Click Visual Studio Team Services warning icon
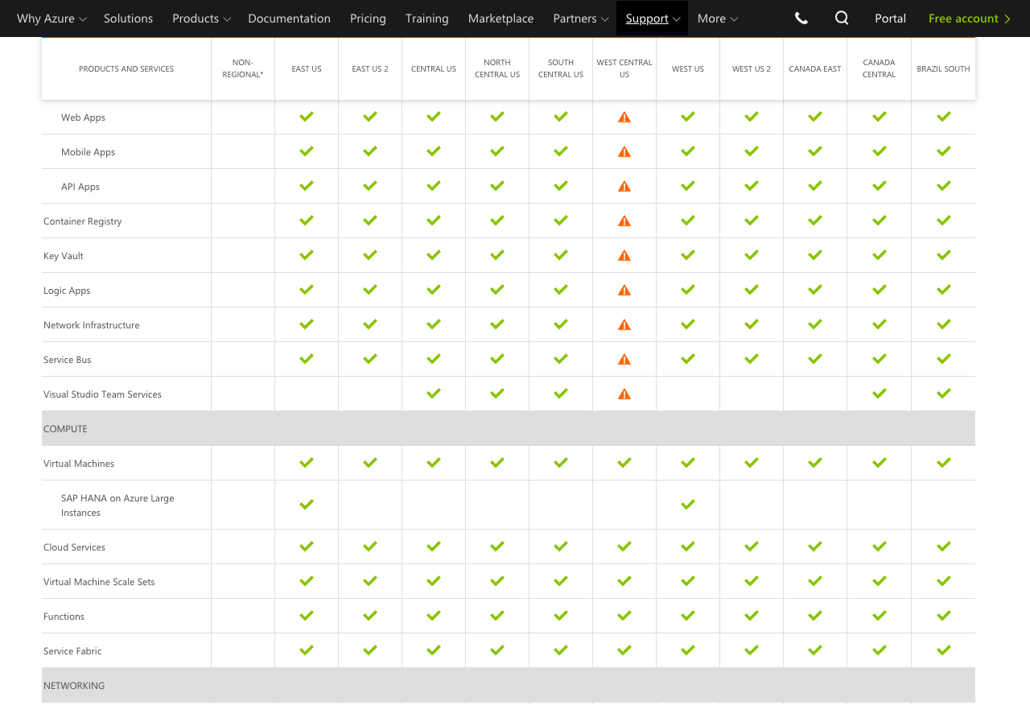The height and width of the screenshot is (722, 1030). (624, 394)
